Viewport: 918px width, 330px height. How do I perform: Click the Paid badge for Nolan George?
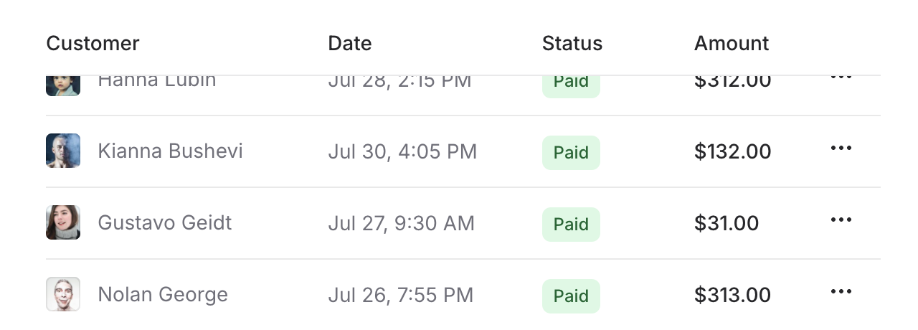[x=571, y=296]
